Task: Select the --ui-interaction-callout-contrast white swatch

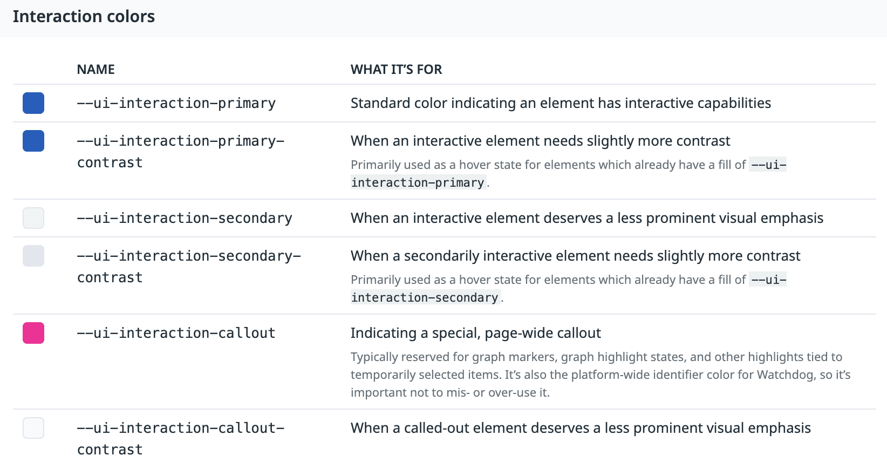Action: tap(33, 428)
